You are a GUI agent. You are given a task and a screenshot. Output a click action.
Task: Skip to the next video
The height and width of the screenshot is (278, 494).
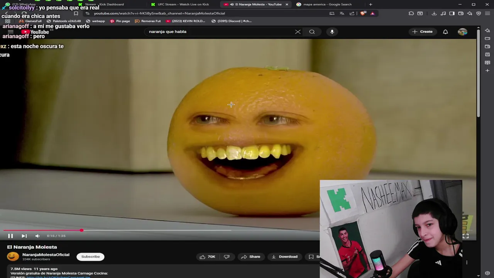(x=24, y=236)
